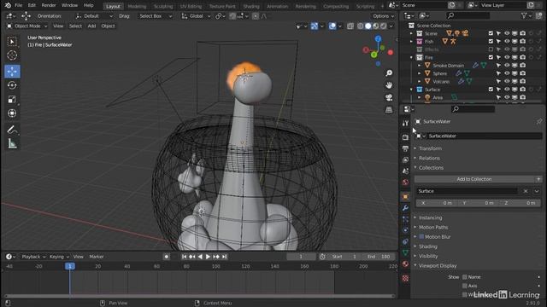Select the Annotate tool
547x307 pixels.
[12, 130]
